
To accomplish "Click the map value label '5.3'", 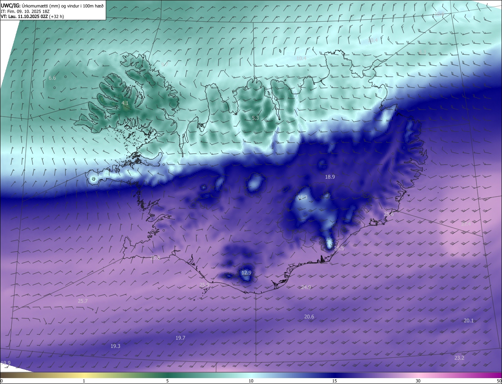I will (255, 118).
